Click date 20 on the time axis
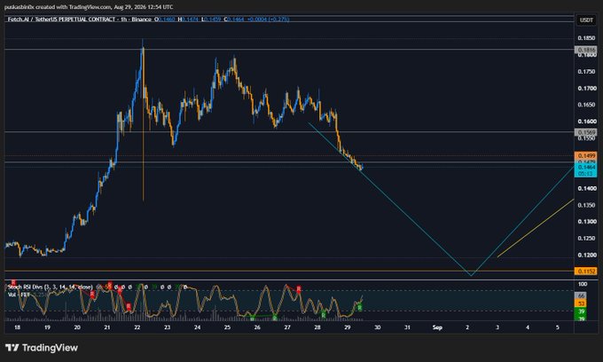 (x=77, y=327)
